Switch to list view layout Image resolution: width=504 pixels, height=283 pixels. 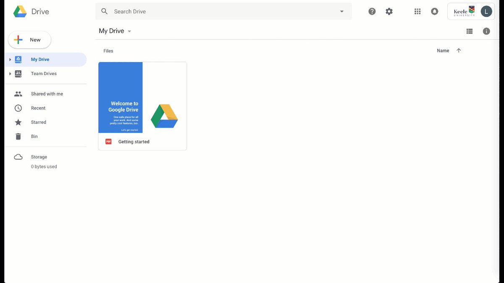point(470,31)
